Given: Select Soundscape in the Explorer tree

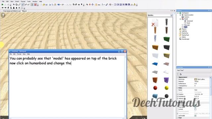Looking at the screenshot, I should [185, 39].
